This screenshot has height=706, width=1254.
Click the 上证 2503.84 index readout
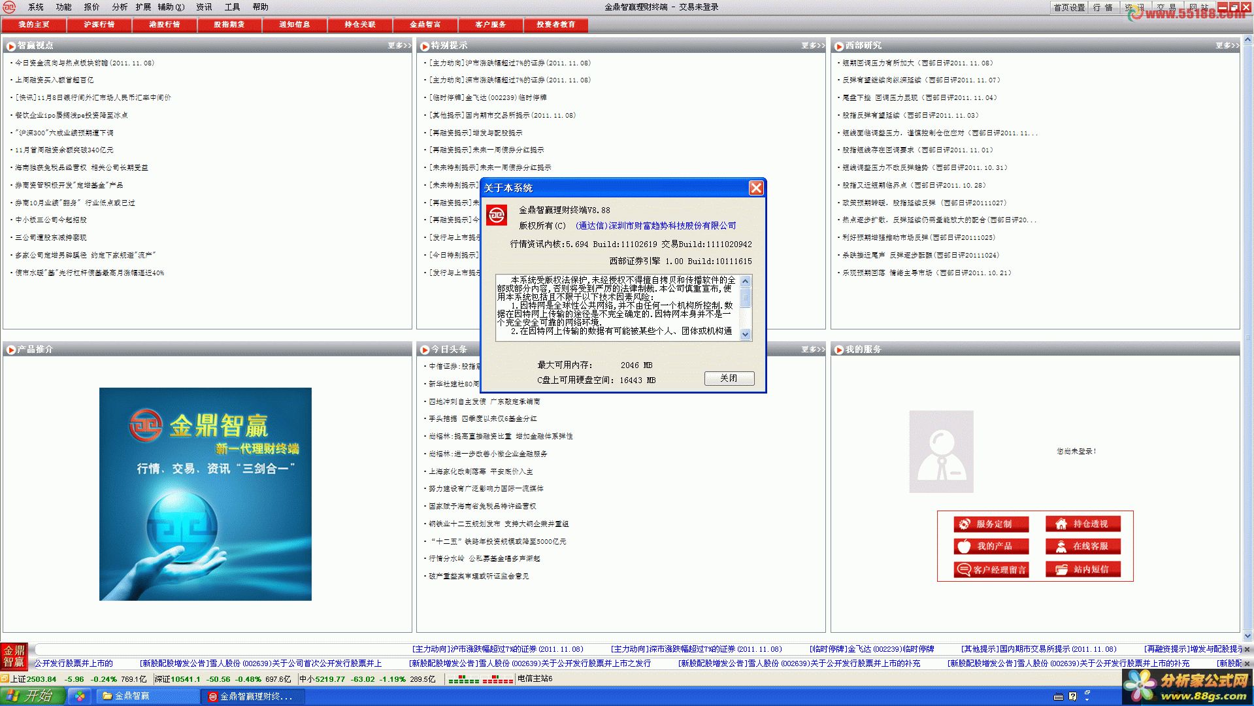click(x=33, y=679)
